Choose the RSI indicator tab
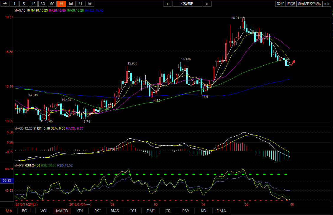 (x=97, y=211)
